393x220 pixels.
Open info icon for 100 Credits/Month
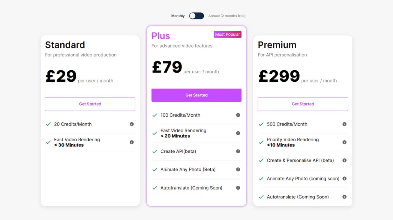click(x=238, y=115)
